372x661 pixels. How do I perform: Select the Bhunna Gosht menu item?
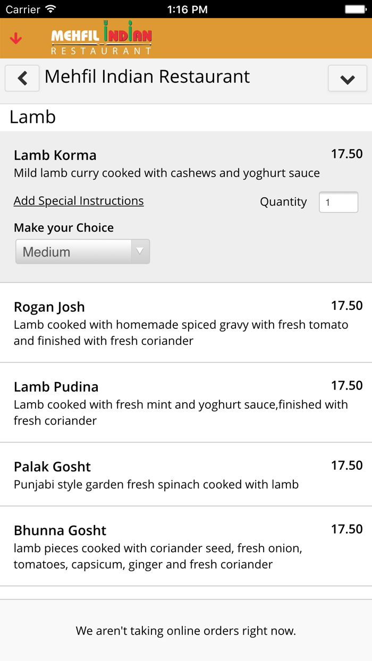(60, 530)
